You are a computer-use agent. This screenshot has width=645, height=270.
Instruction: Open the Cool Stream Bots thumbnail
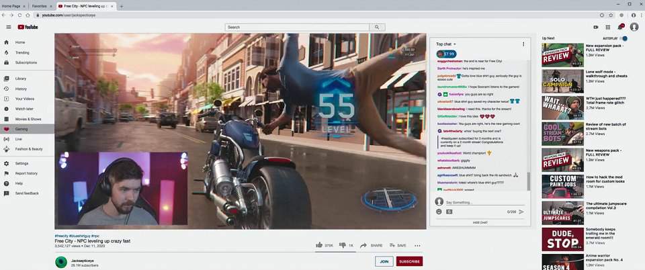click(x=562, y=134)
